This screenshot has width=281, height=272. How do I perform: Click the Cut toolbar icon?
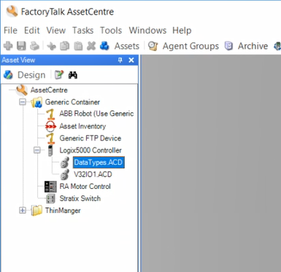point(51,46)
